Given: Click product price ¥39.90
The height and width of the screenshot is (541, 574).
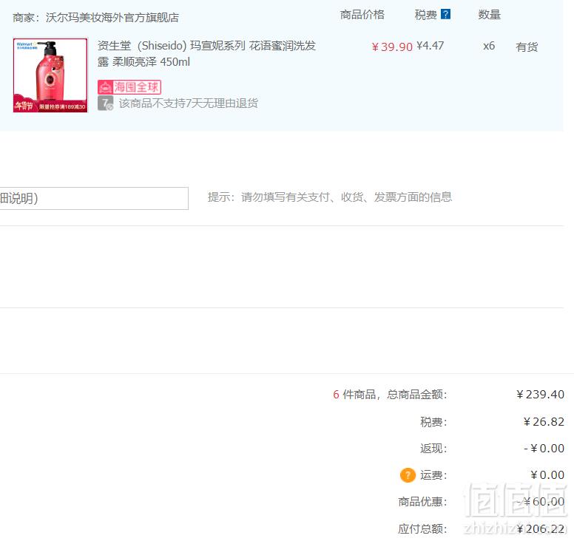Looking at the screenshot, I should coord(392,47).
